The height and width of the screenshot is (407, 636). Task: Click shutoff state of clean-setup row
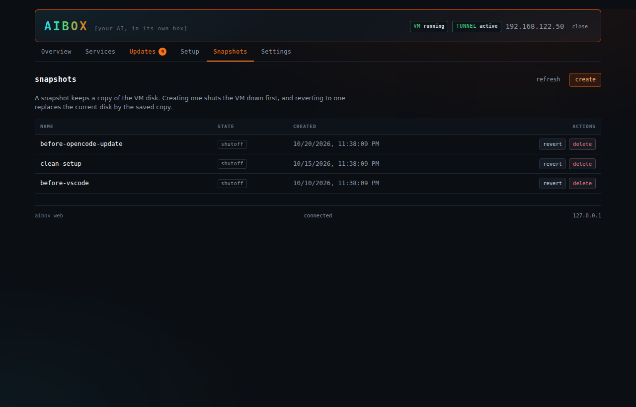tap(232, 164)
